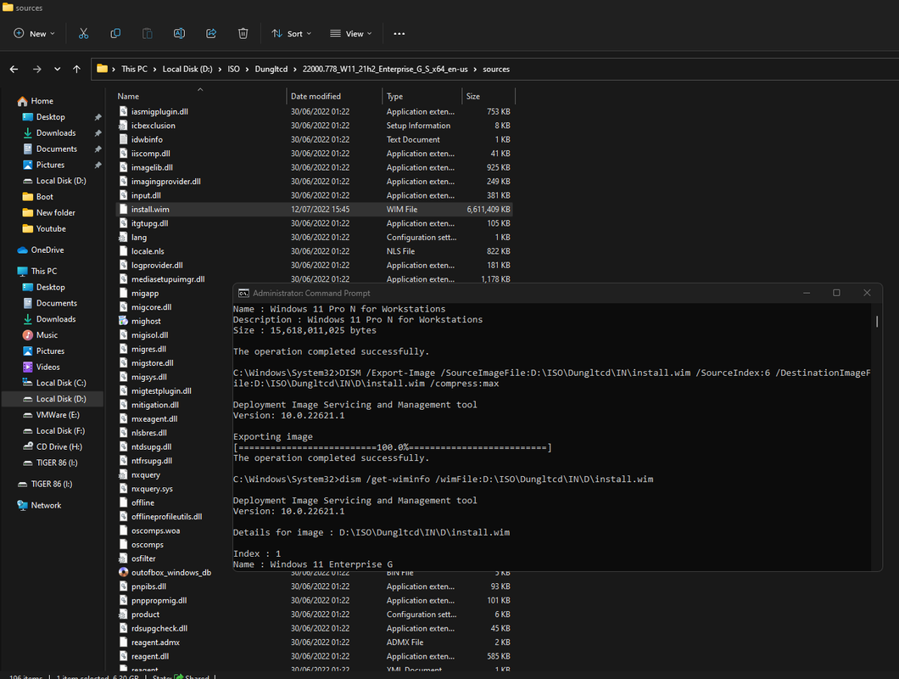Viewport: 899px width, 679px height.
Task: Expand chevron after ISO breadcrumb
Action: coord(247,69)
